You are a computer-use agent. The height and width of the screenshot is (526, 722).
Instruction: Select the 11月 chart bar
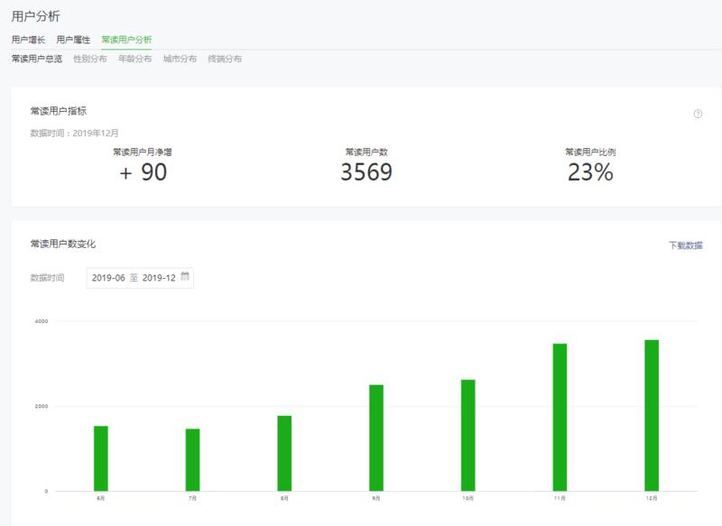[560, 417]
